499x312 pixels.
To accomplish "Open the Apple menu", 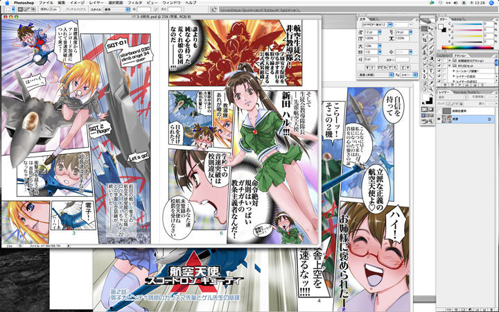I will [x=7, y=3].
